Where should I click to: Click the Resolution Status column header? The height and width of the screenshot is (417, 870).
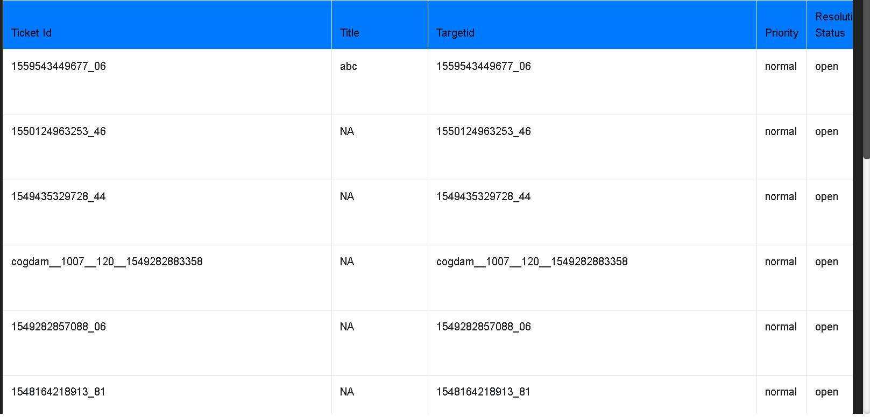coord(830,25)
